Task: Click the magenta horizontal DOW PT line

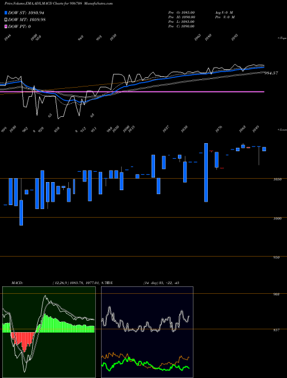Action: (x=132, y=92)
